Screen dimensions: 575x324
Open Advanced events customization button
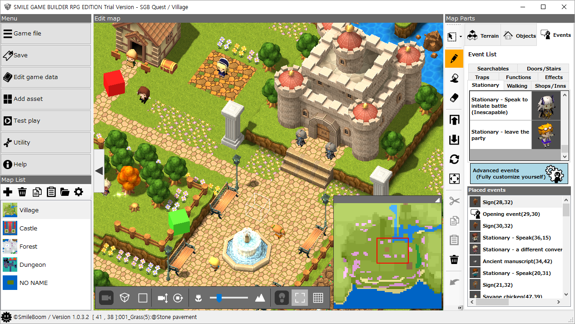pyautogui.click(x=519, y=174)
